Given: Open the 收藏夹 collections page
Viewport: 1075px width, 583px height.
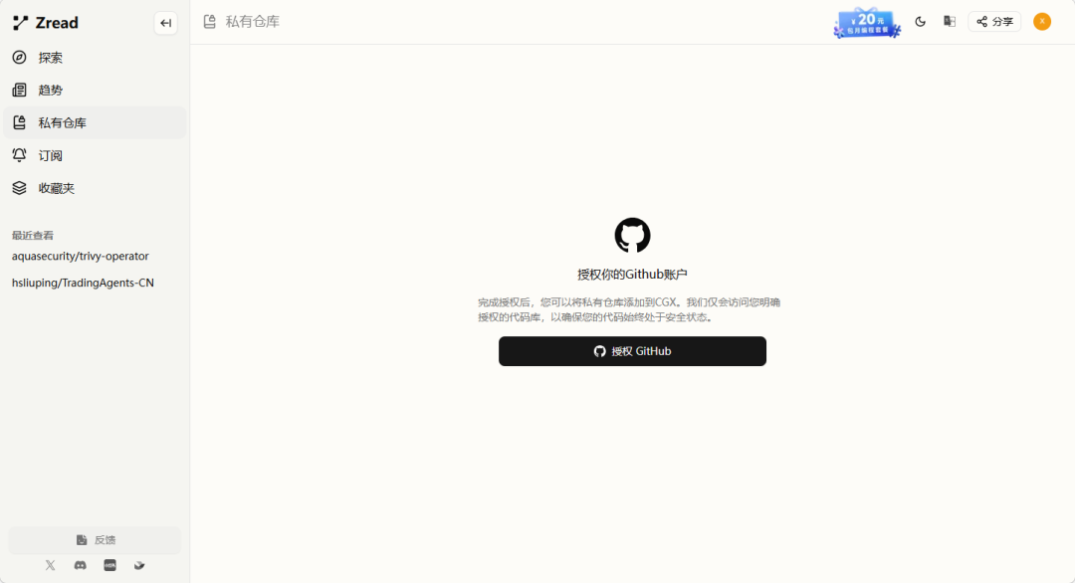Looking at the screenshot, I should [x=95, y=188].
